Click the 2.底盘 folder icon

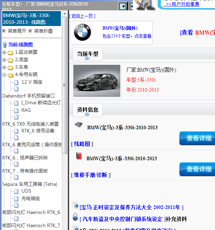tap(10, 60)
